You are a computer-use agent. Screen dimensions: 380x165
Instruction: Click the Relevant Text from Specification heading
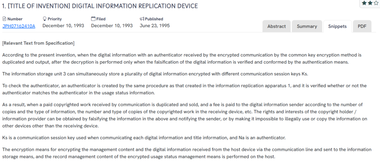pyautogui.click(x=38, y=43)
